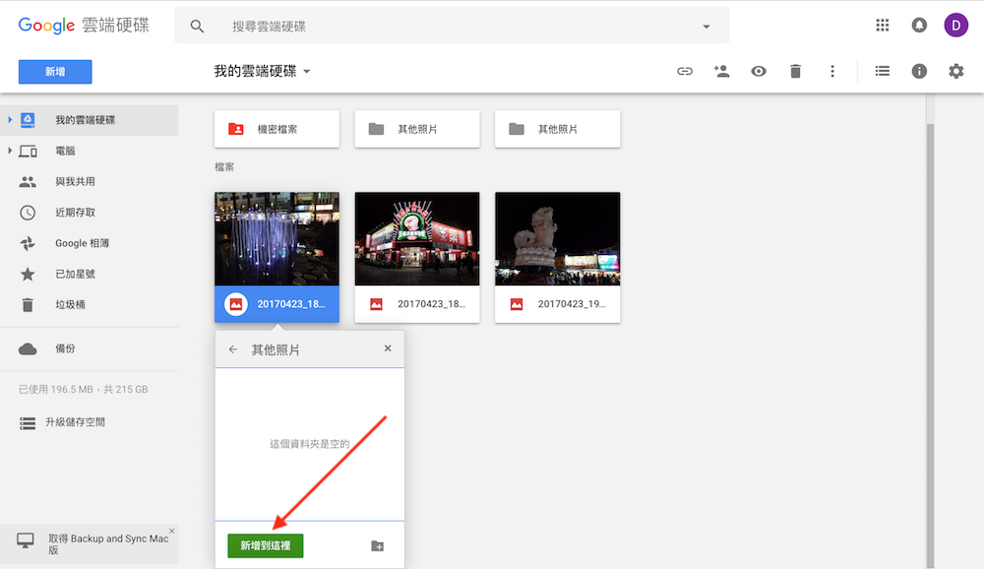Image resolution: width=984 pixels, height=569 pixels.
Task: Click the eye preview icon
Action: (x=759, y=71)
